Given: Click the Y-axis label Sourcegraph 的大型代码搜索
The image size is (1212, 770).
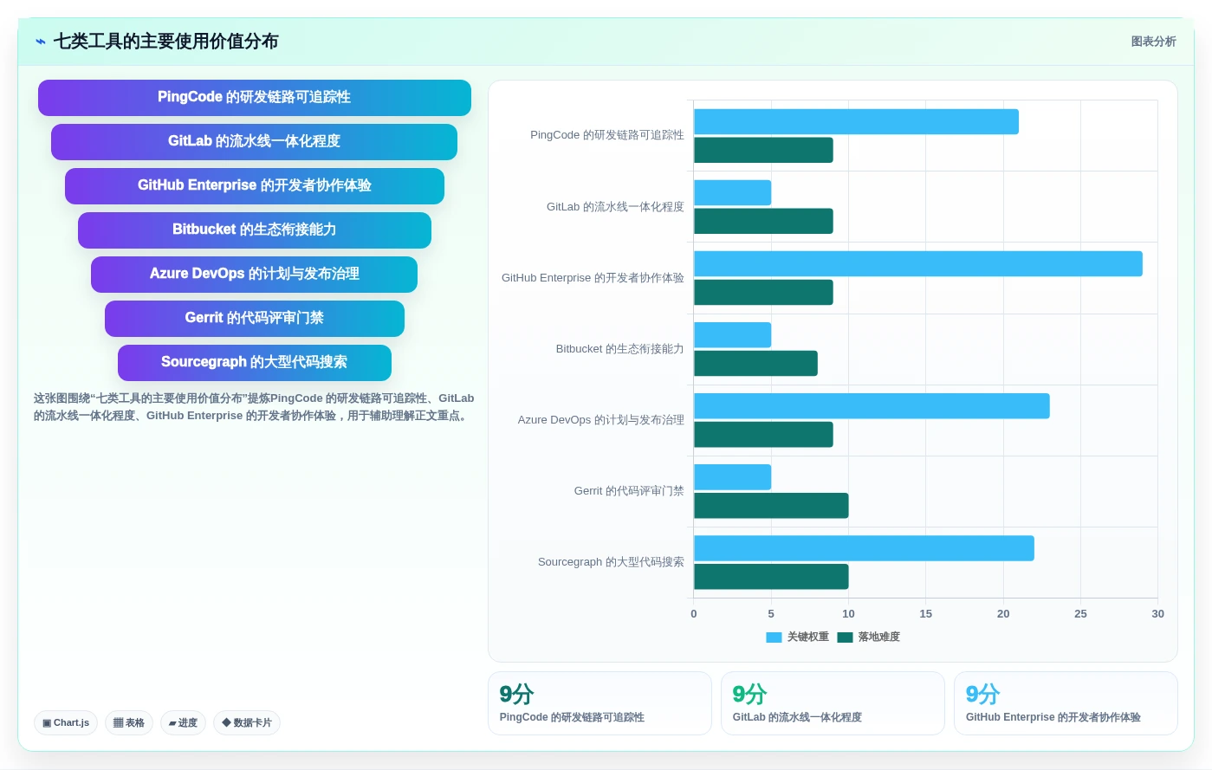Looking at the screenshot, I should tap(611, 562).
